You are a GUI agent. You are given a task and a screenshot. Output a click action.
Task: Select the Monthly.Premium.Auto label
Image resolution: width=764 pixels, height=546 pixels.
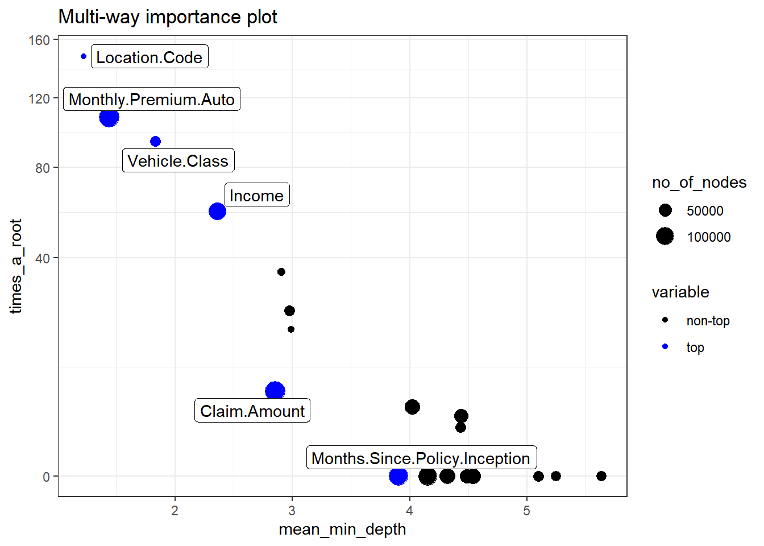pyautogui.click(x=151, y=100)
